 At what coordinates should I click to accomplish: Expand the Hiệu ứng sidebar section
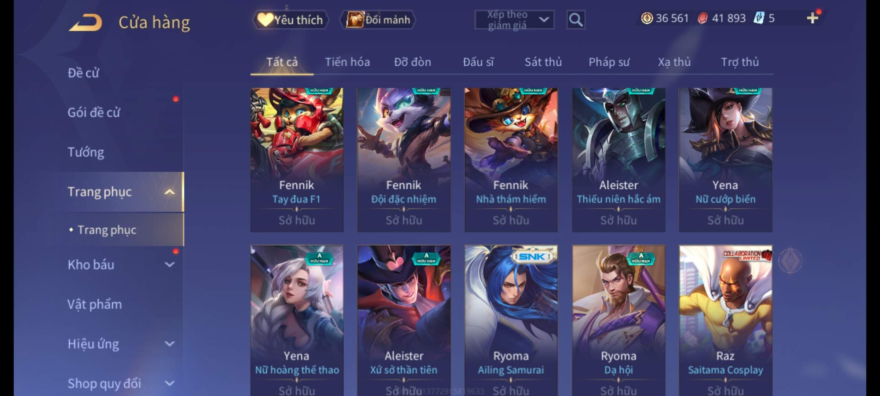coord(170,344)
